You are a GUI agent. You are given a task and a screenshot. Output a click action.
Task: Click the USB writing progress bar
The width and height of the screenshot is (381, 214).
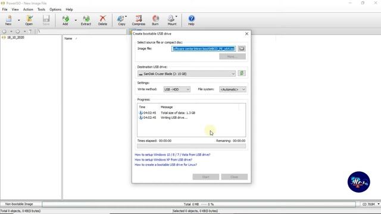[x=191, y=146]
